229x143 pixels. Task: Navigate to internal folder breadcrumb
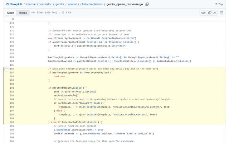(31, 4)
